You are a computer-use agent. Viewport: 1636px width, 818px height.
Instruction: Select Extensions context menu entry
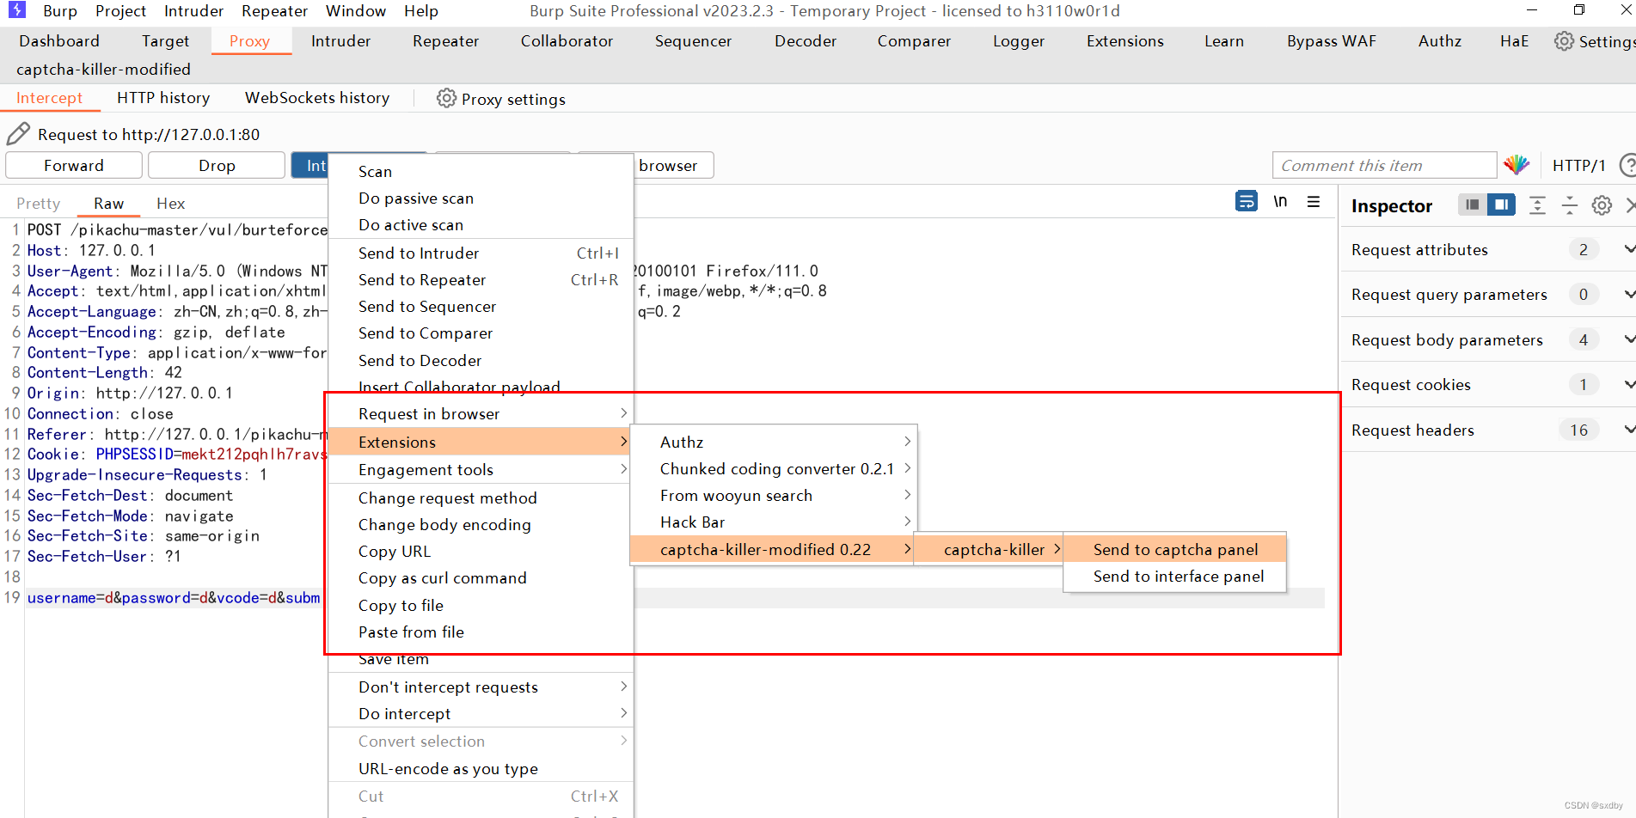pyautogui.click(x=481, y=442)
